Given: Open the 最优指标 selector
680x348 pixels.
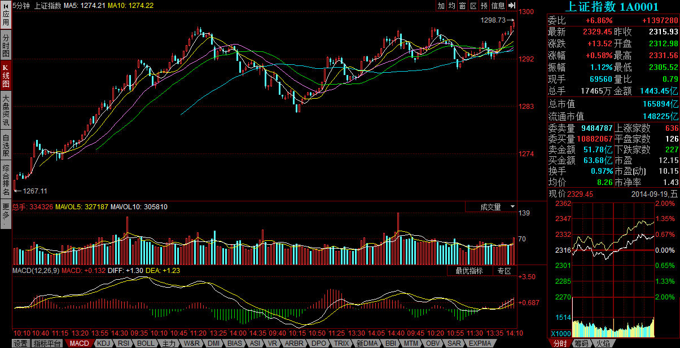Looking at the screenshot, I should [x=470, y=271].
